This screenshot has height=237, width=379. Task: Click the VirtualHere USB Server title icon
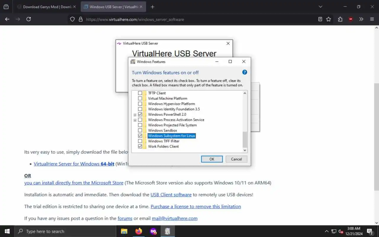[x=119, y=43]
